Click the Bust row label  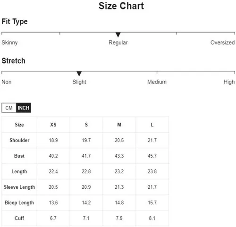(19, 156)
